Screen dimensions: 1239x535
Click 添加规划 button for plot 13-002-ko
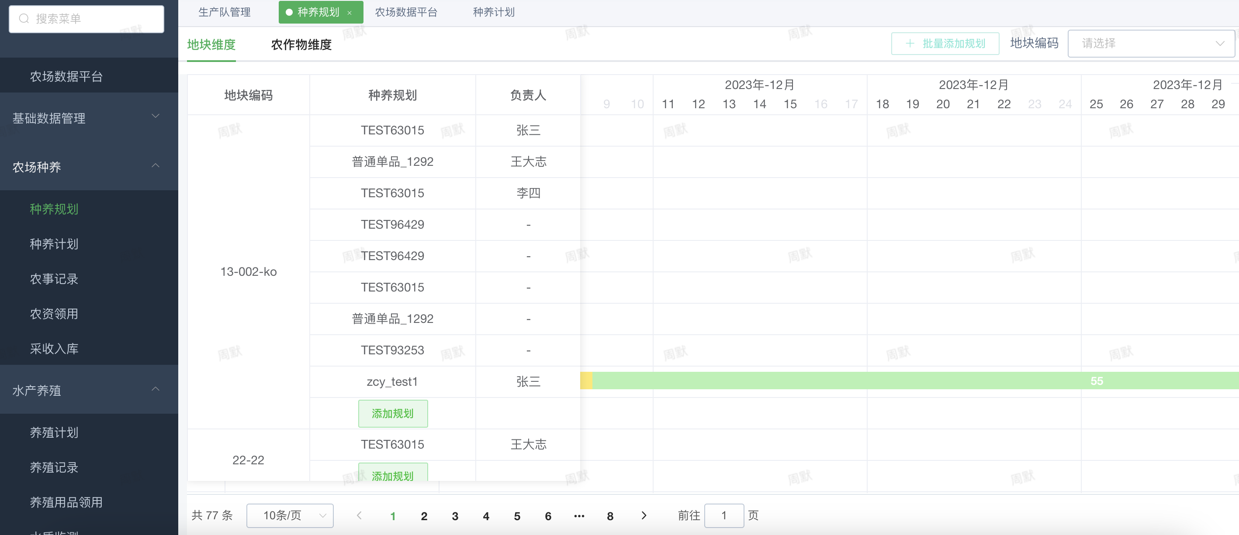393,414
